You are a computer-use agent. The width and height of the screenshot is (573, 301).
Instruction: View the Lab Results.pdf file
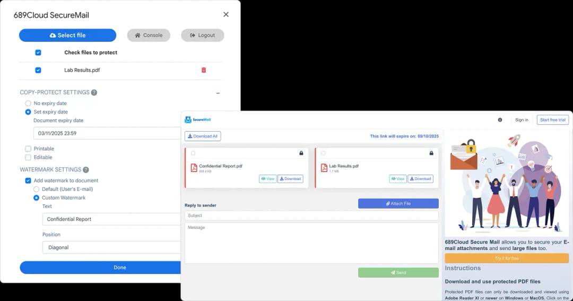tap(397, 179)
